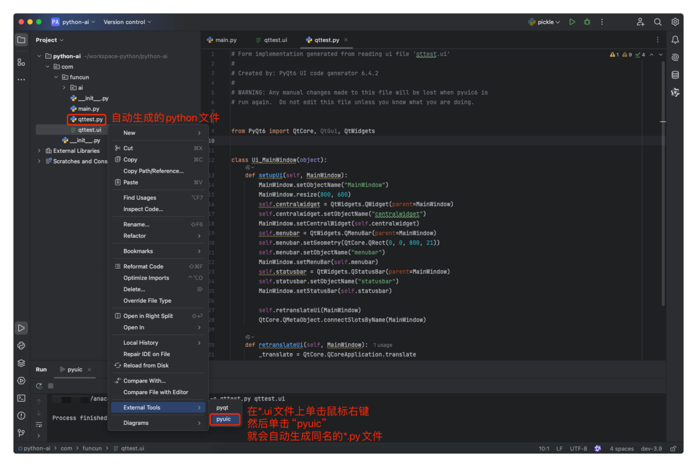Screen dimensions: 697x467
Task: Select main.py in project tree
Action: (85, 109)
